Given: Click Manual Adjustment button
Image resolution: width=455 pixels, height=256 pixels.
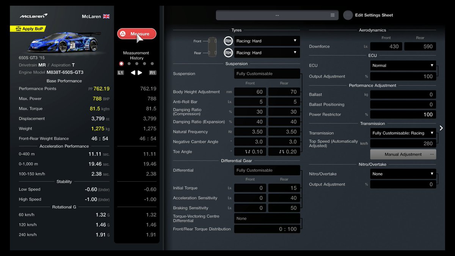Looking at the screenshot, I should tap(403, 154).
